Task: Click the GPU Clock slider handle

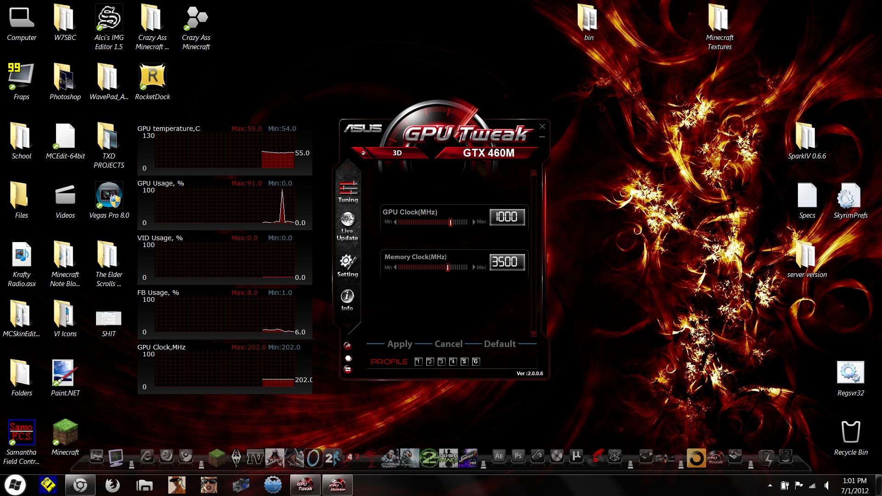Action: pos(450,222)
